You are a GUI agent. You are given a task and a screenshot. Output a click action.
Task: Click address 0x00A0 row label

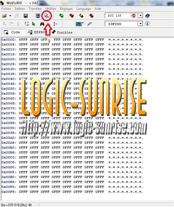[9, 138]
